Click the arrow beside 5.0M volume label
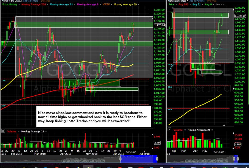The image size is (249, 168). [x=153, y=135]
